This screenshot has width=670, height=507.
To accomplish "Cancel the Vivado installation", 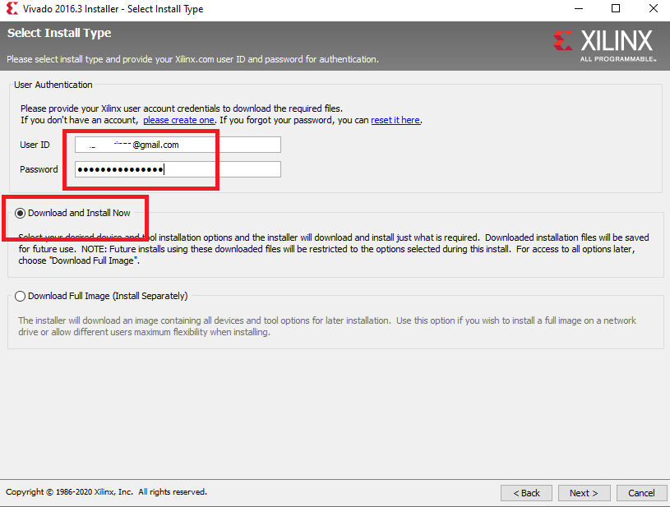I will [641, 493].
